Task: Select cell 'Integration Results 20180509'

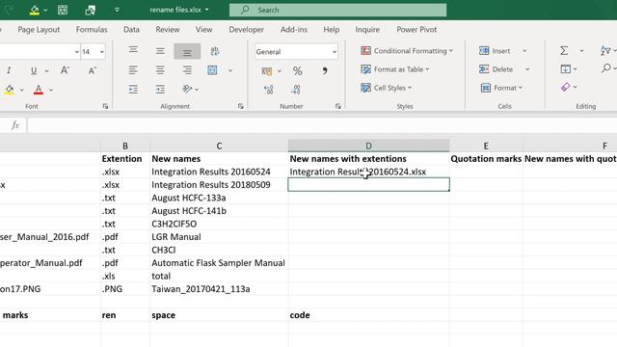Action: click(219, 185)
